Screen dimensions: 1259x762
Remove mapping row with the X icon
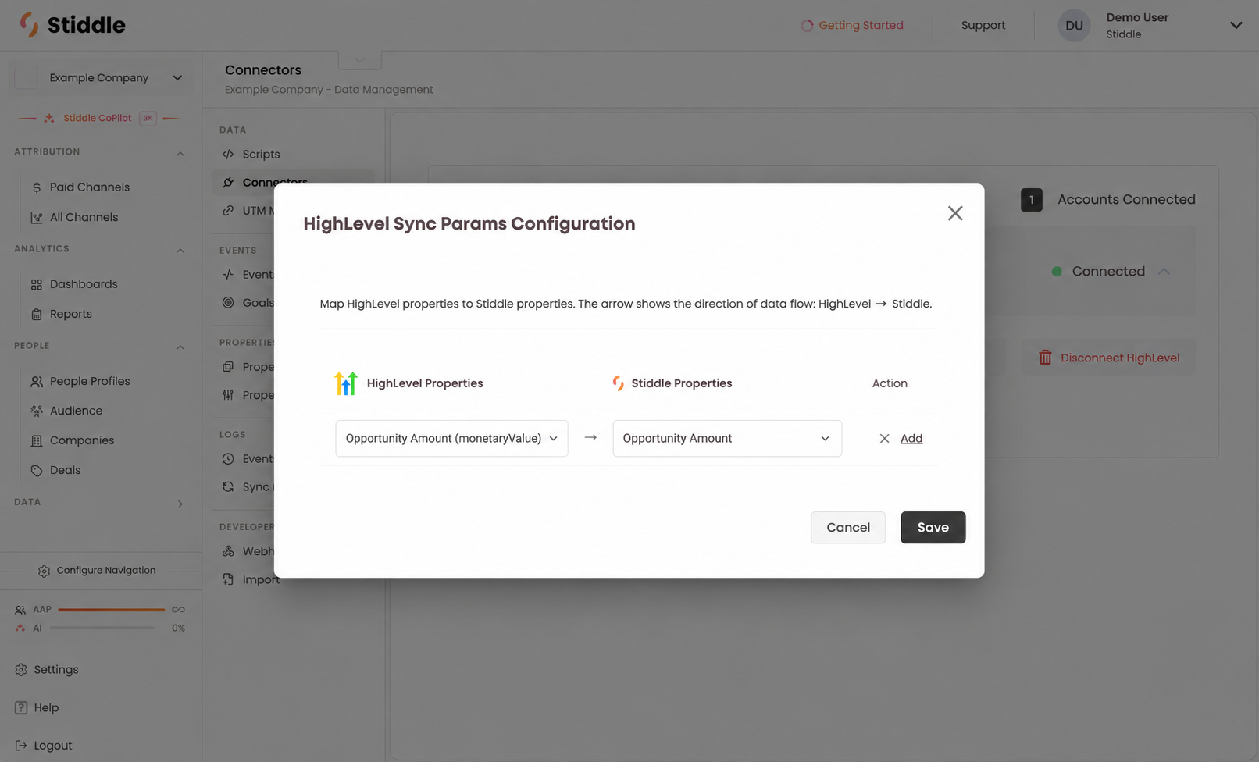coord(884,439)
